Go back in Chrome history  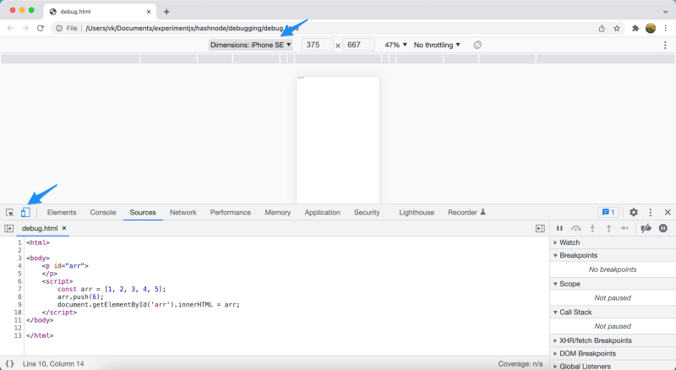click(x=10, y=29)
